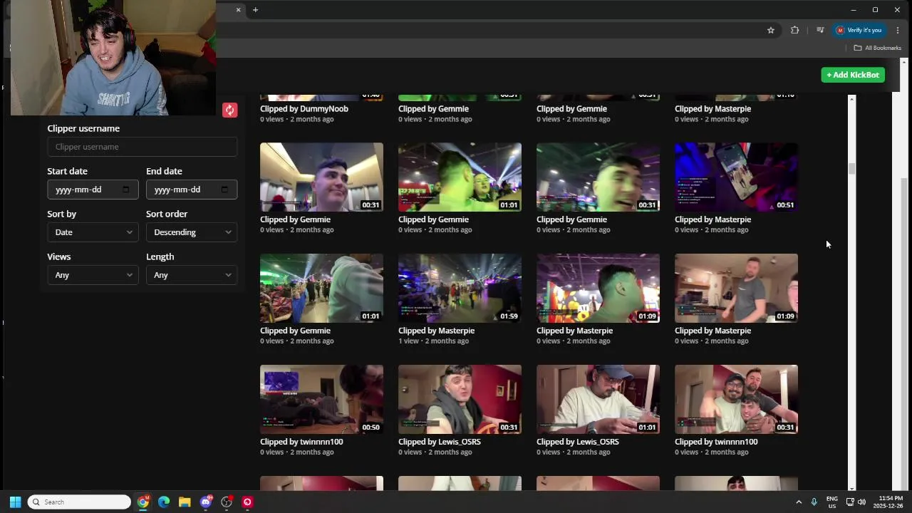The height and width of the screenshot is (513, 912).
Task: Click into the Start date field
Action: (93, 190)
